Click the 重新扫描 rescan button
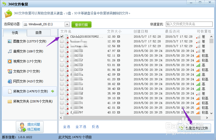The width and height of the screenshot is (216, 140). (81, 24)
